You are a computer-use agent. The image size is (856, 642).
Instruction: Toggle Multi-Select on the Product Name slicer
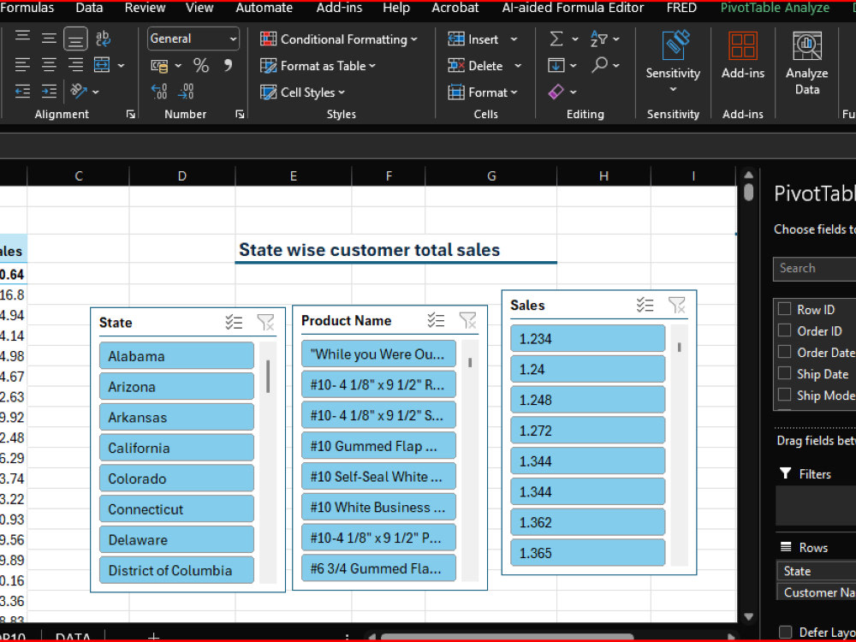click(437, 320)
